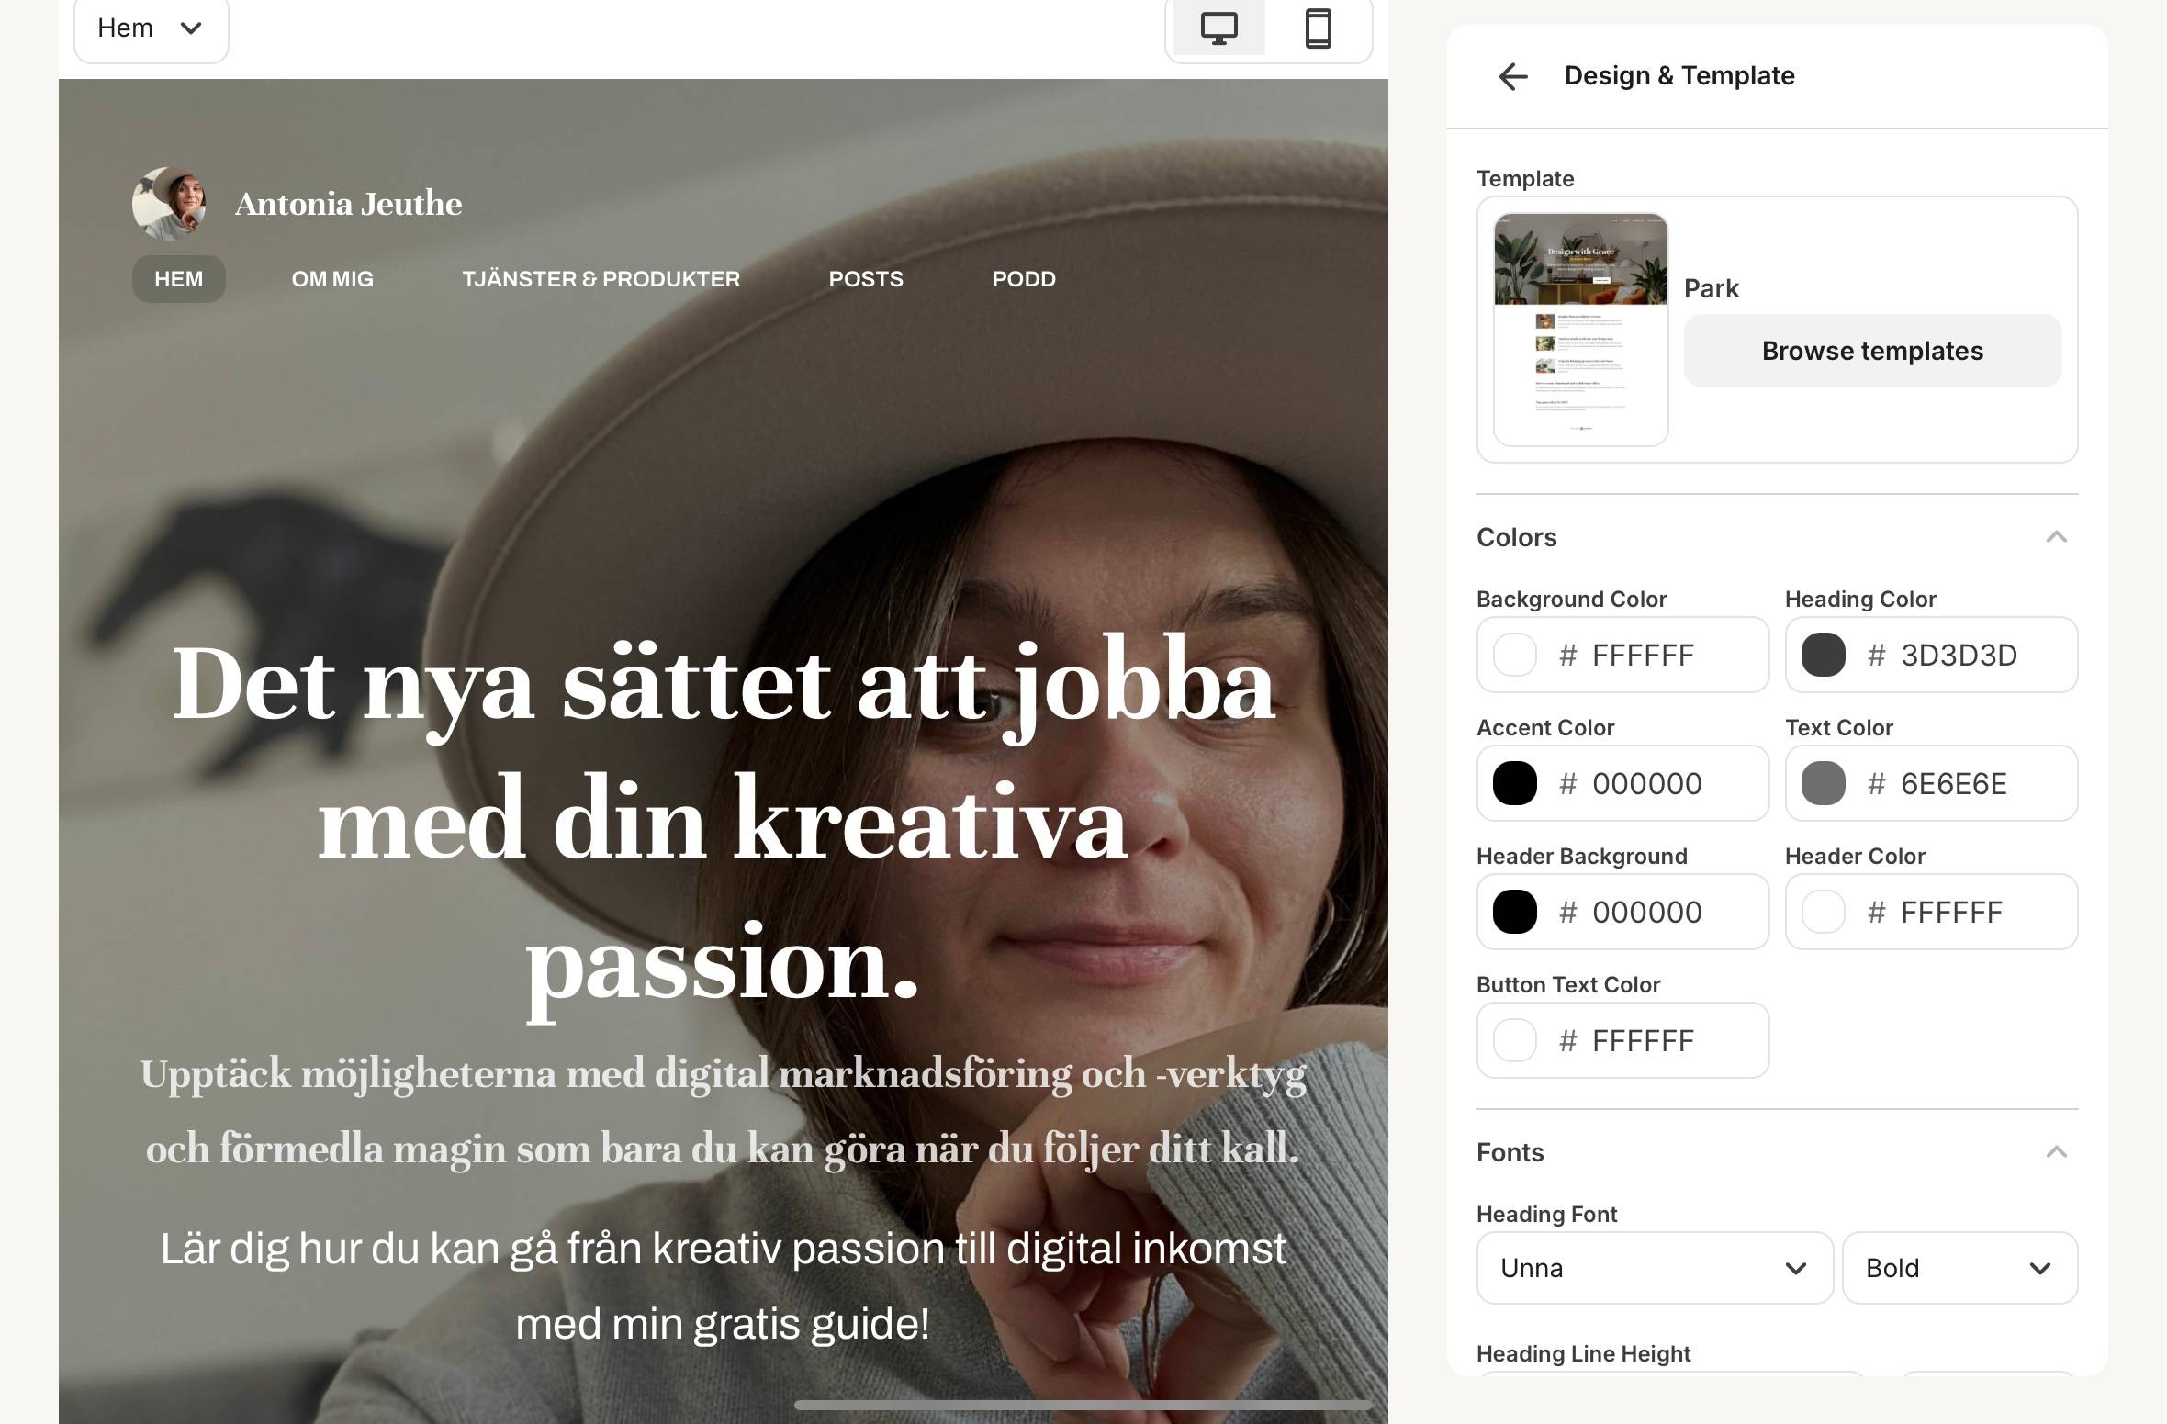2167x1424 pixels.
Task: Open Heading Color 3D3D3D swatch
Action: [x=1823, y=655]
